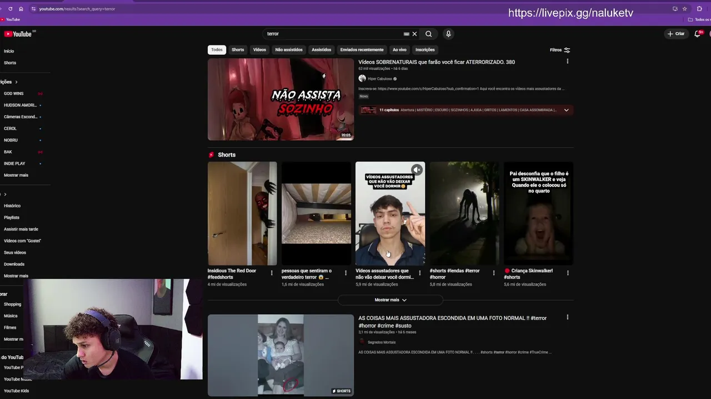
Task: Select the Inscrições filter chip
Action: click(425, 50)
